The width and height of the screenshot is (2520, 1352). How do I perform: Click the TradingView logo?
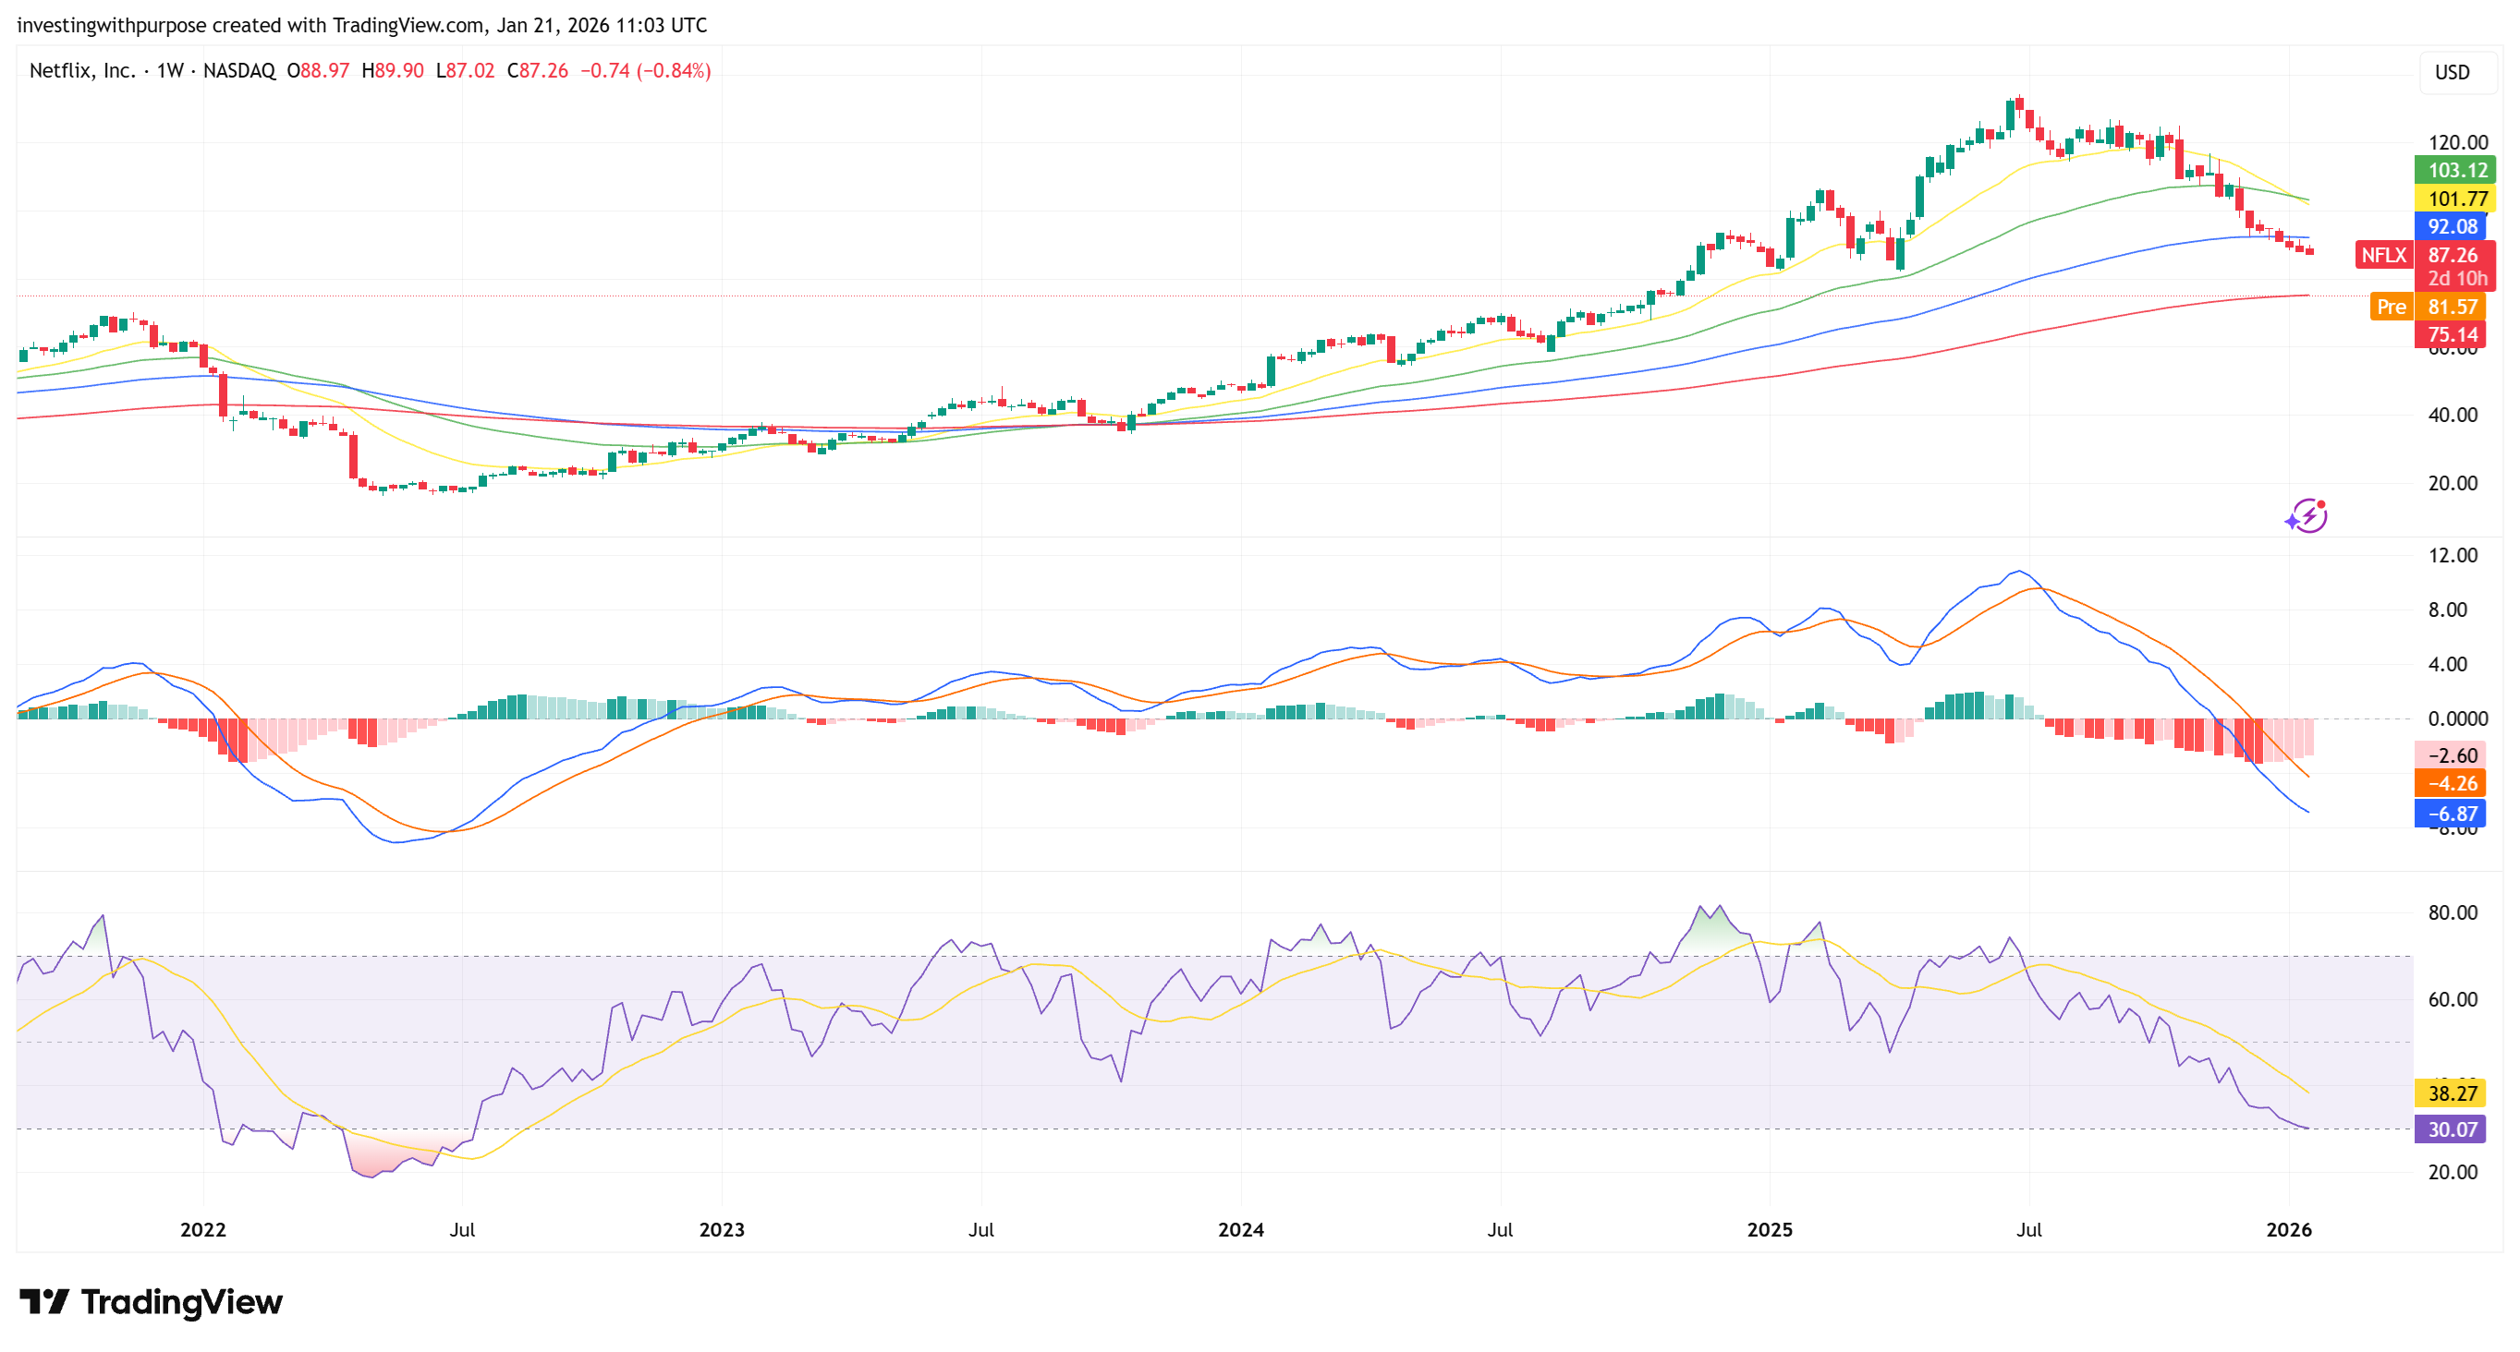152,1301
